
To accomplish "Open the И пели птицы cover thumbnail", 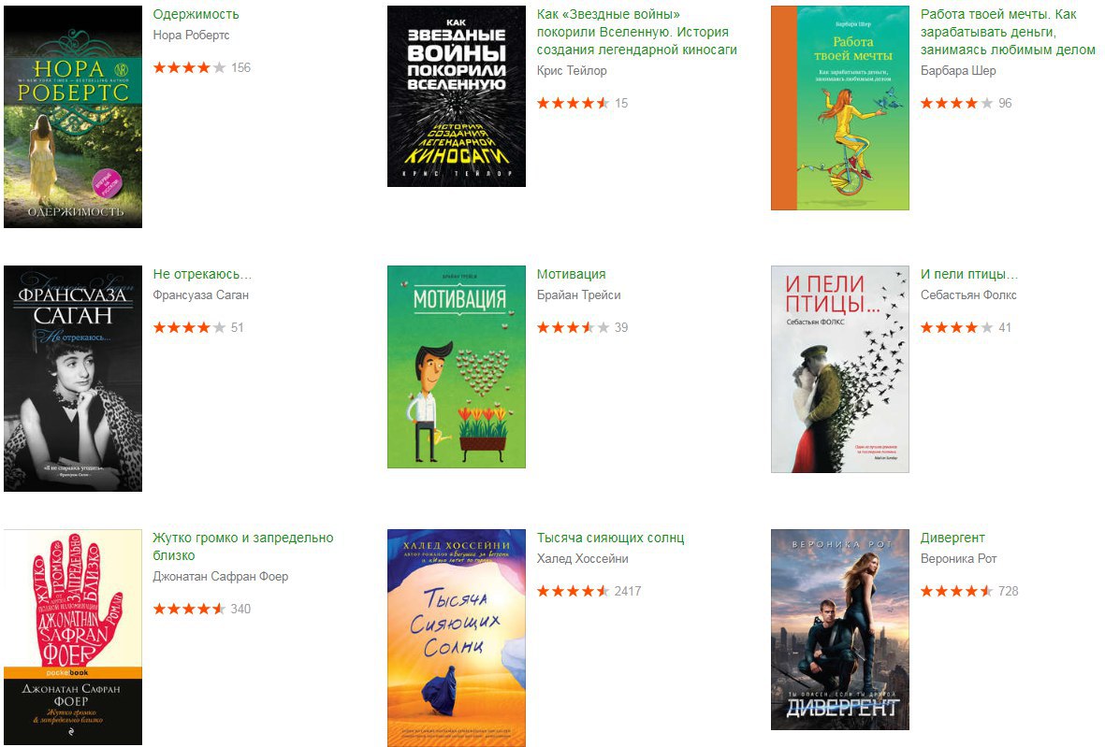I will [840, 369].
